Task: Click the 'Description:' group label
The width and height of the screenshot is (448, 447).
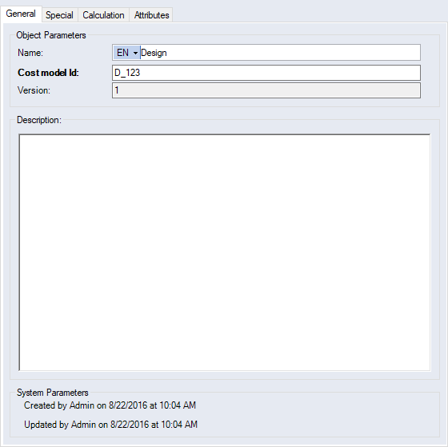Action: click(x=39, y=120)
